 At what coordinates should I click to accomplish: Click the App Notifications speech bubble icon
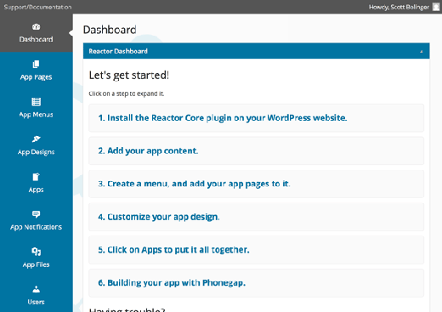pyautogui.click(x=36, y=214)
